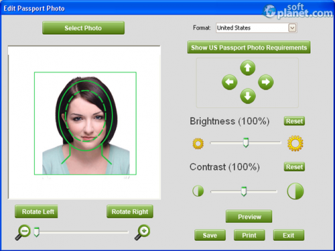This screenshot has height=251, width=335.
Task: Click the Contrast slider thumb
Action: [x=244, y=191]
